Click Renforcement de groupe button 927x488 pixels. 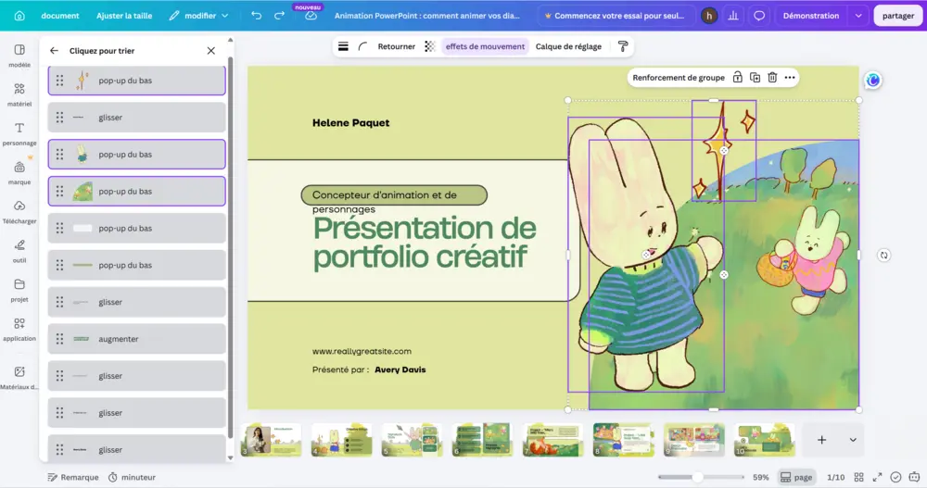pos(679,78)
